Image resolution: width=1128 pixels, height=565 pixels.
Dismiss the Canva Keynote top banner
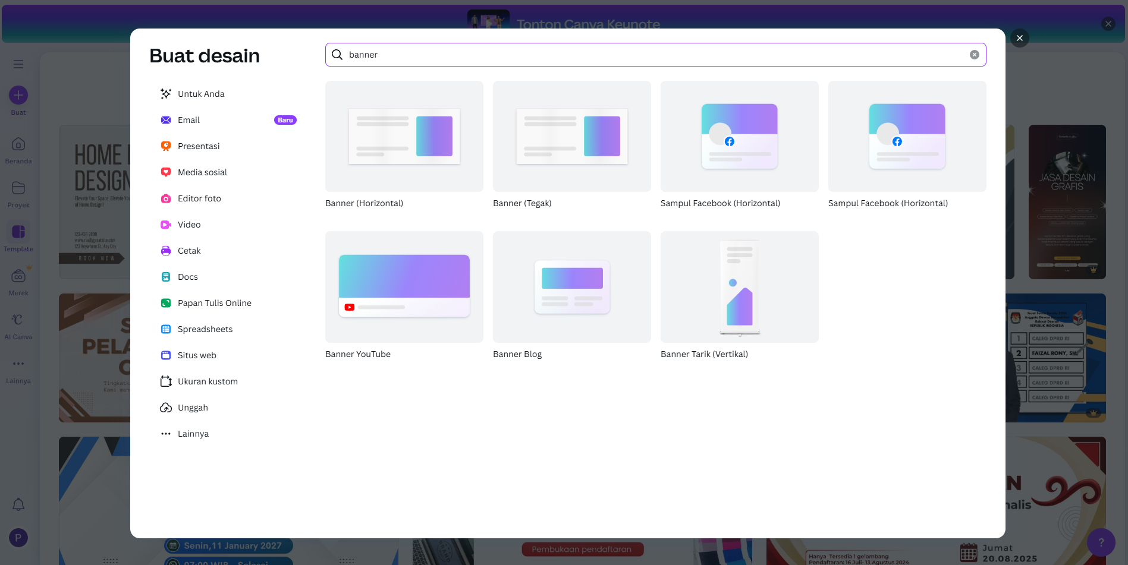(x=1108, y=24)
